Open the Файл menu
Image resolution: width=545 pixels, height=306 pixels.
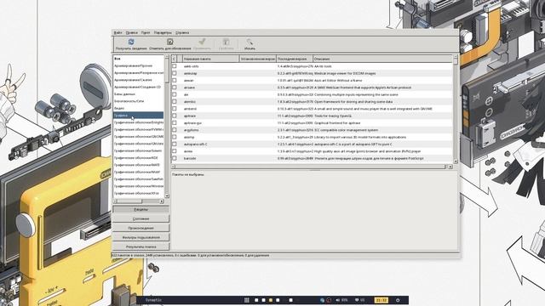118,32
